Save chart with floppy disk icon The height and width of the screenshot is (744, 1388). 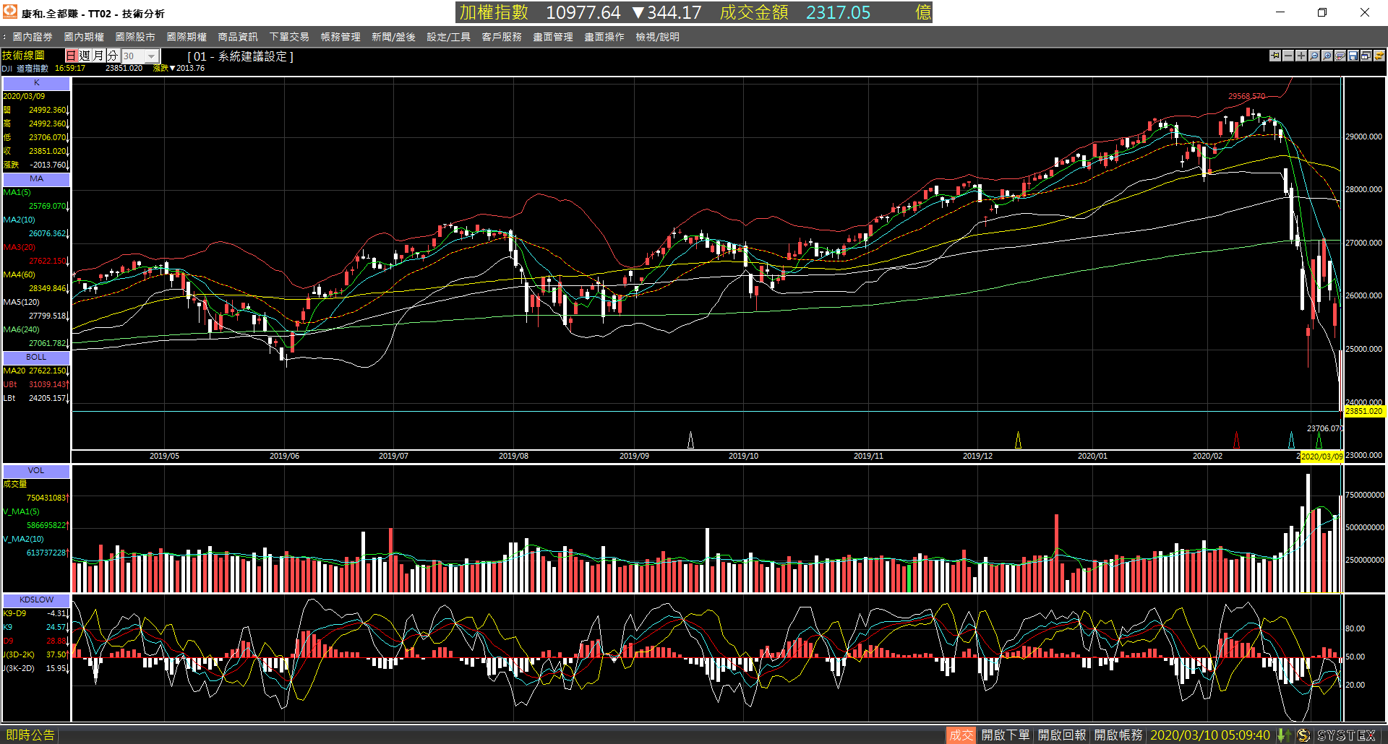pos(1353,56)
